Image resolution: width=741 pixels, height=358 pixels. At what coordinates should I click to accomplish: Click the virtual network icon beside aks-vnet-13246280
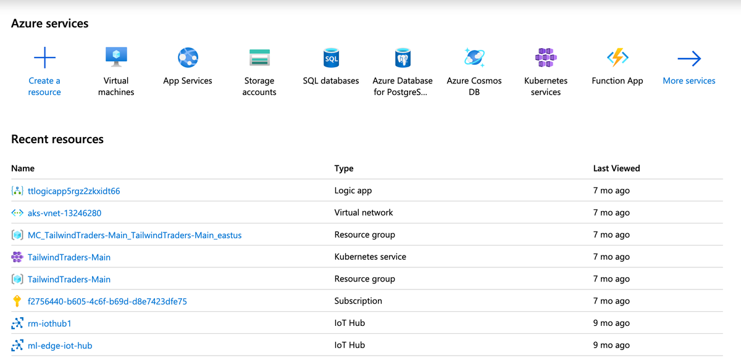17,213
